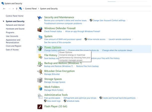The width and height of the screenshot is (152, 112).
Task: Open Change User Account Control settings
Action: tap(109, 20)
